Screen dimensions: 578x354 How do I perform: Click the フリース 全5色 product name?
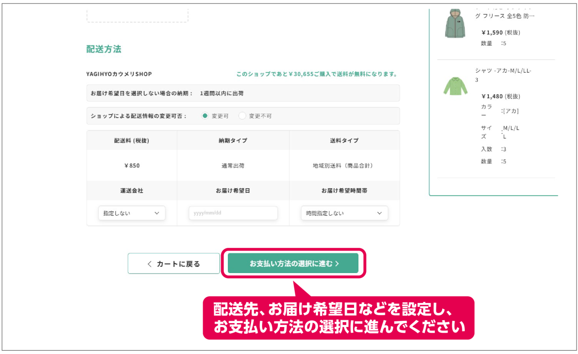(505, 16)
